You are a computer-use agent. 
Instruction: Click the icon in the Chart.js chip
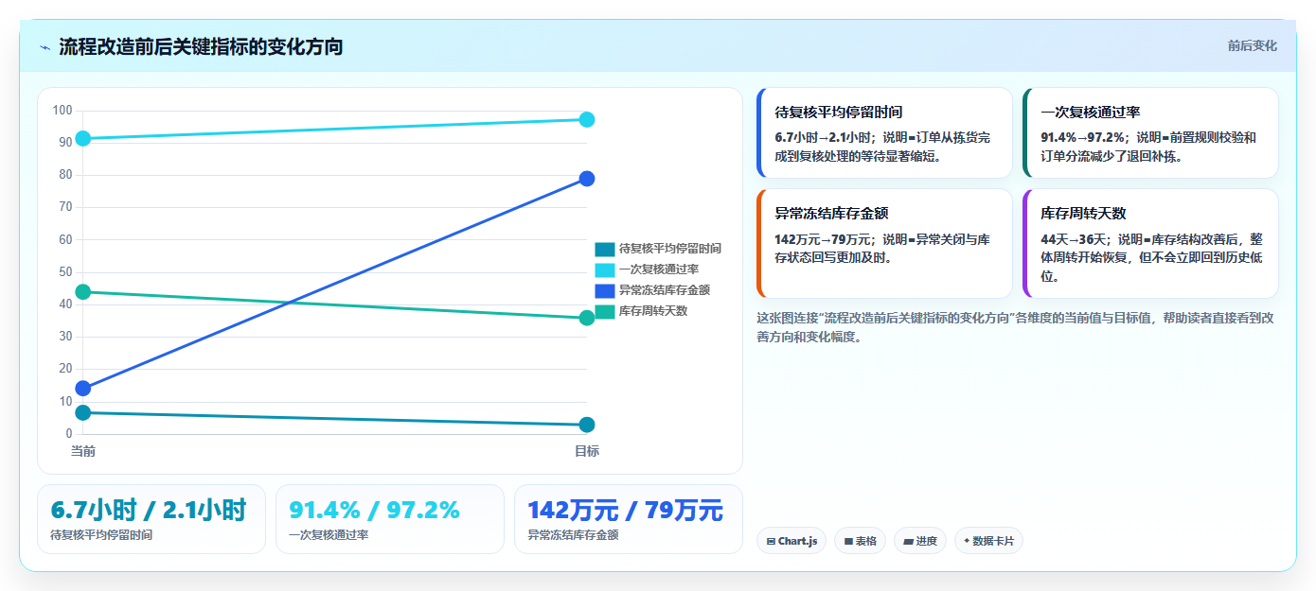pyautogui.click(x=771, y=542)
